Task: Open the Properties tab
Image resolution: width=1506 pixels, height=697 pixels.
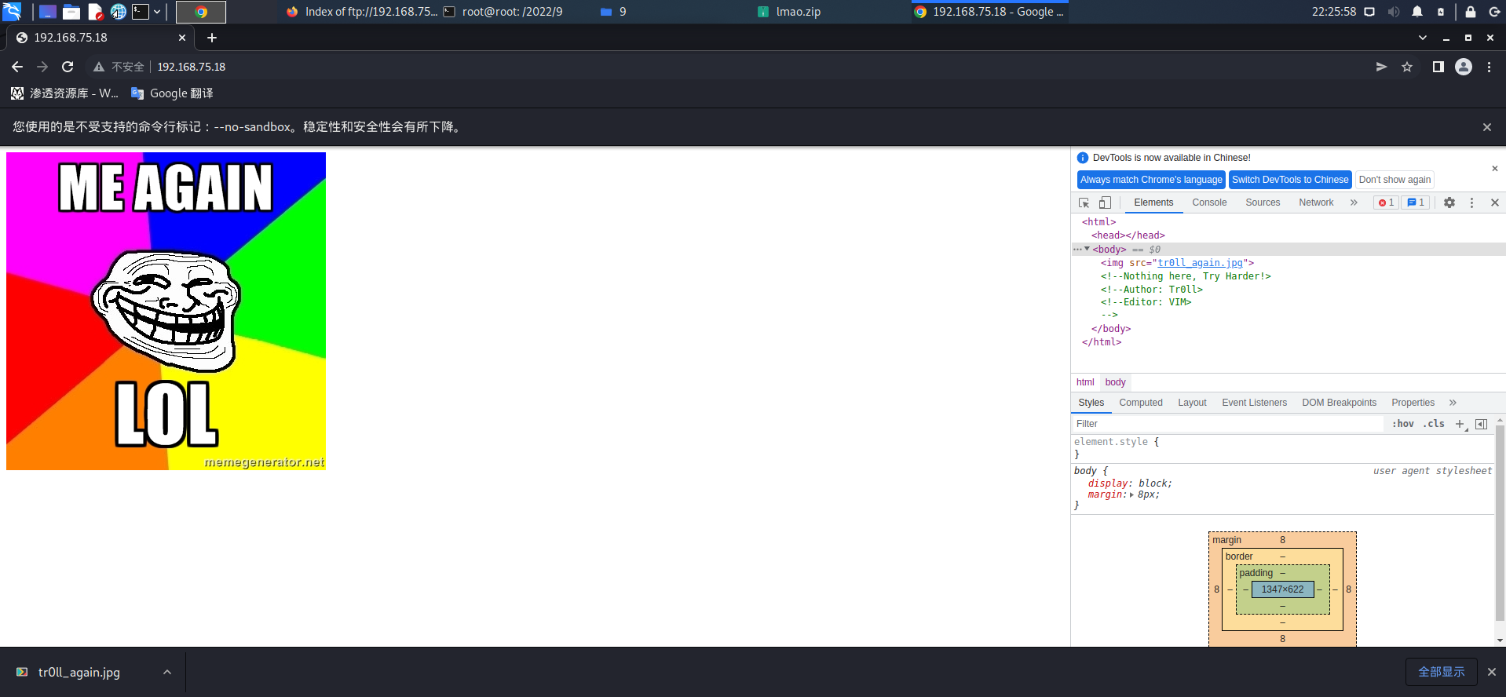Action: (x=1413, y=403)
